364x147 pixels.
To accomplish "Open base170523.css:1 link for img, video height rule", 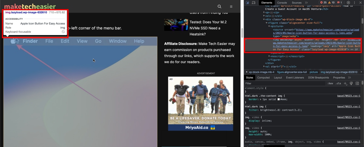I will pyautogui.click(x=349, y=128).
